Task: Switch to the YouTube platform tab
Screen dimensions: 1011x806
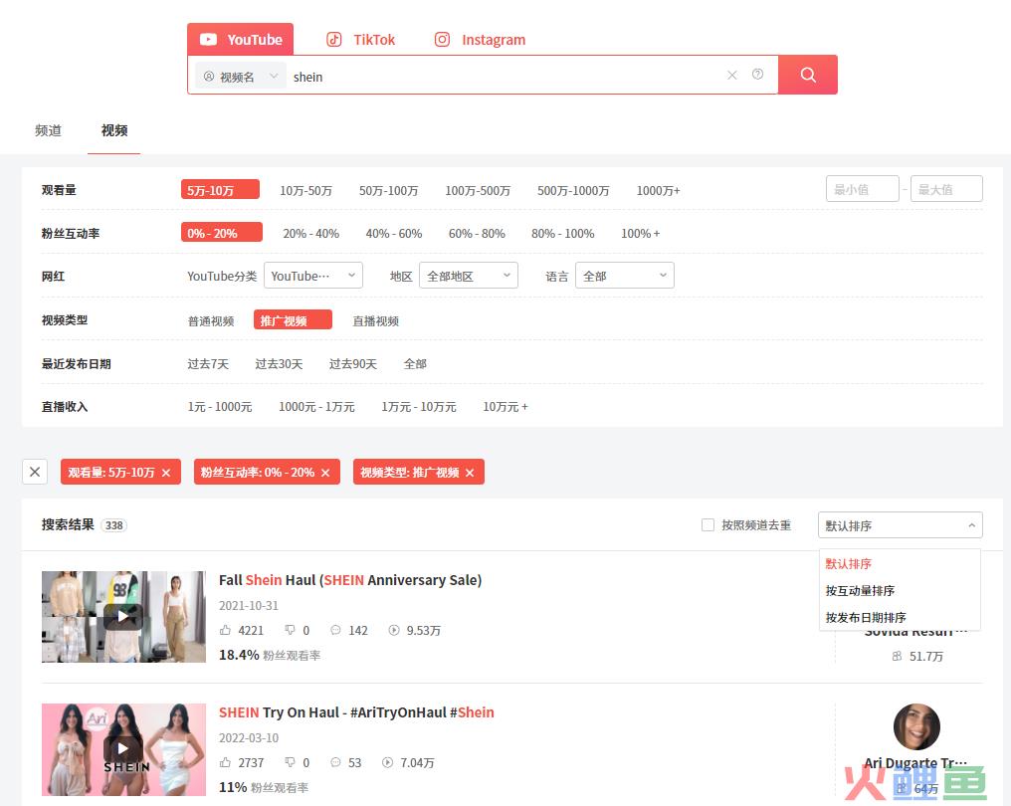Action: pyautogui.click(x=241, y=40)
